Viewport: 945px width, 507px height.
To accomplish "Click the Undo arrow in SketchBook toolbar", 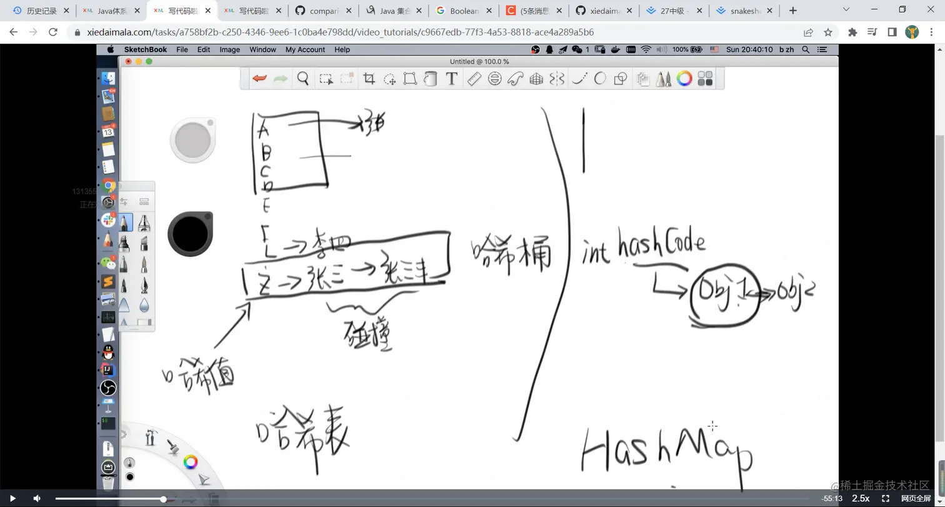I will (x=259, y=79).
